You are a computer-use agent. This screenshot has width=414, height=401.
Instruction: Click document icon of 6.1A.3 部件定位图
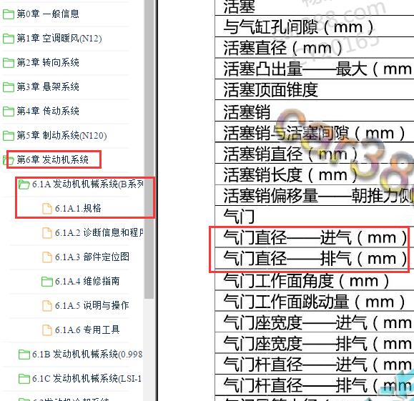[x=47, y=257]
